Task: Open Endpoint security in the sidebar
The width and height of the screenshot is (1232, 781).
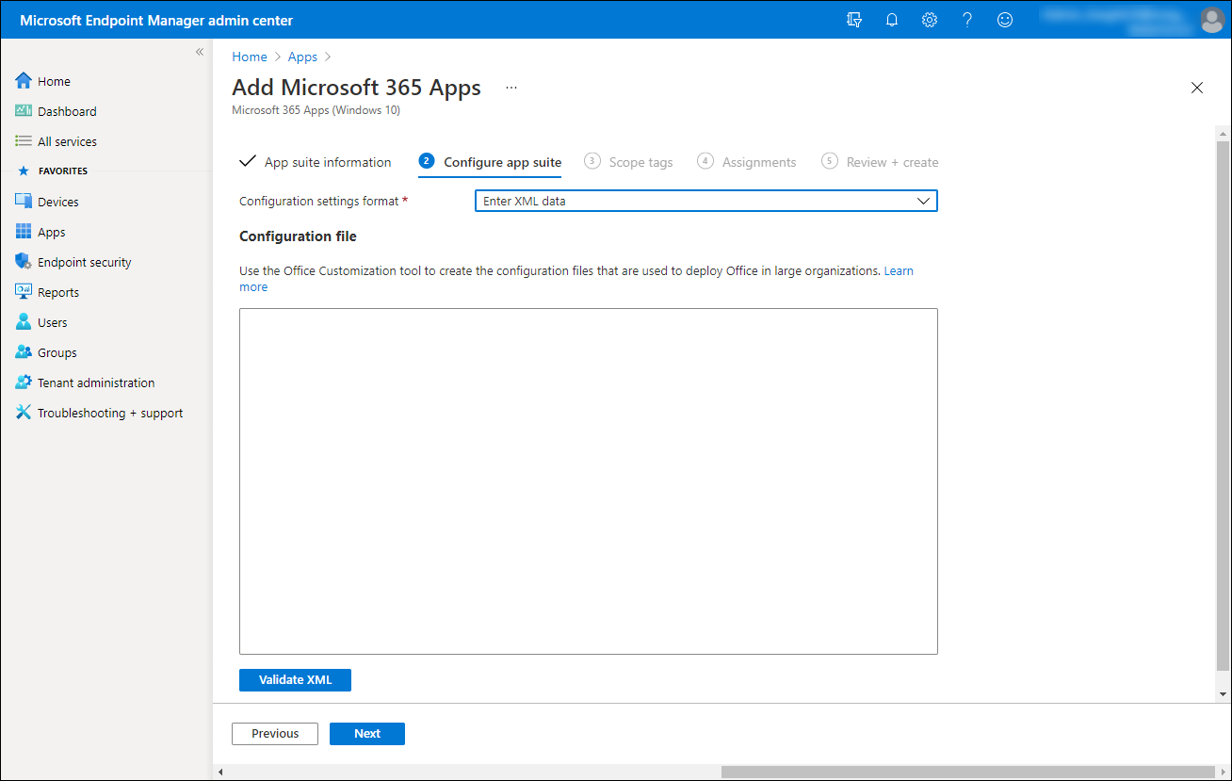Action: [x=85, y=262]
